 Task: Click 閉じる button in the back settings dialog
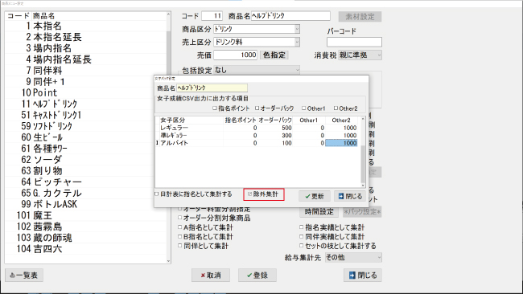(350, 196)
